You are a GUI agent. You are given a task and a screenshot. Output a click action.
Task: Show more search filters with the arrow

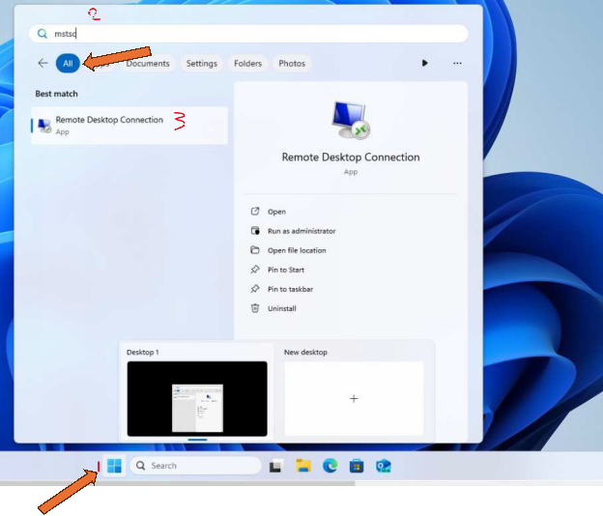[424, 64]
